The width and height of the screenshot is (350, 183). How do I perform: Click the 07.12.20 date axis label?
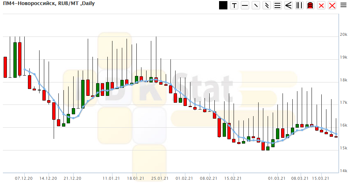coord(24,178)
